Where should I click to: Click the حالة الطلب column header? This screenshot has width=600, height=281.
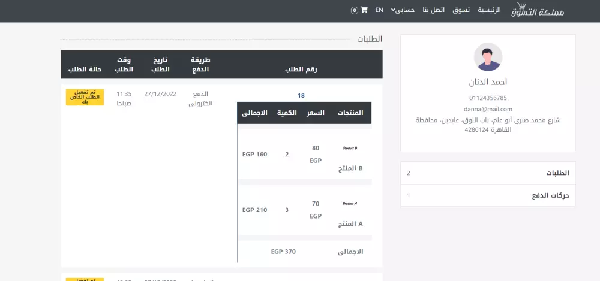click(85, 70)
